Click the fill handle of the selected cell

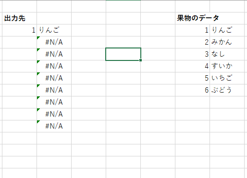click(x=140, y=60)
